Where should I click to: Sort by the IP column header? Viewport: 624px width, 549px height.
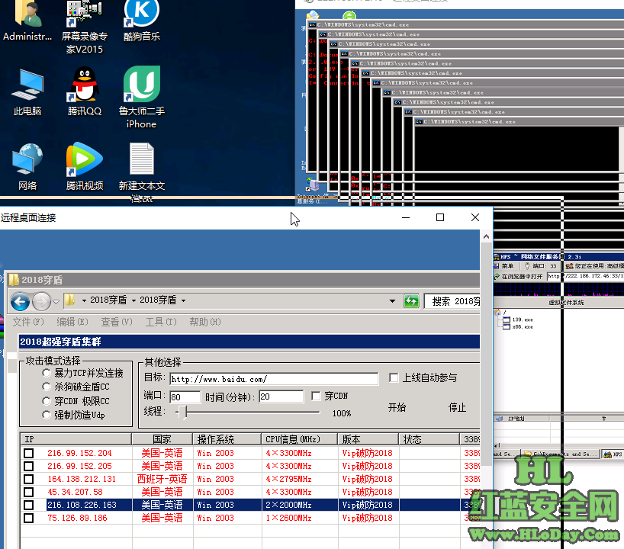76,439
